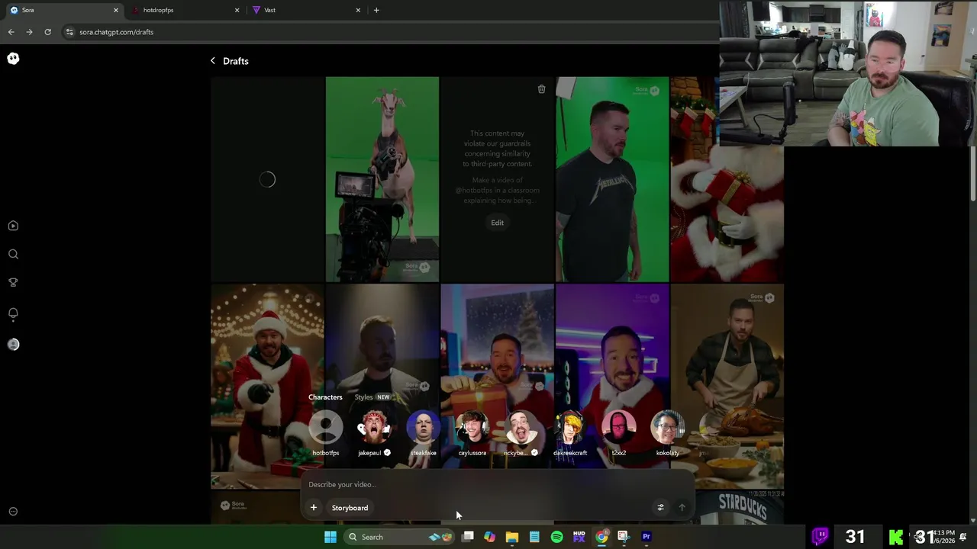This screenshot has width=977, height=549.
Task: Open the circular settings icon at sidebar bottom
Action: (x=13, y=512)
